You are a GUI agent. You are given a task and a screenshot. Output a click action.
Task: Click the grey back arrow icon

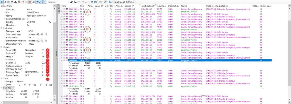79,2
